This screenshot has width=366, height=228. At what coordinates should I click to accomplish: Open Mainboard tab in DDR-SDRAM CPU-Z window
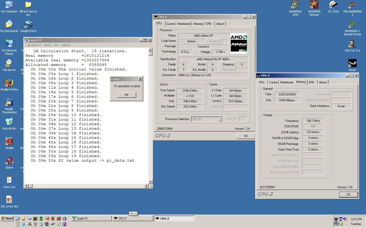tap(287, 82)
